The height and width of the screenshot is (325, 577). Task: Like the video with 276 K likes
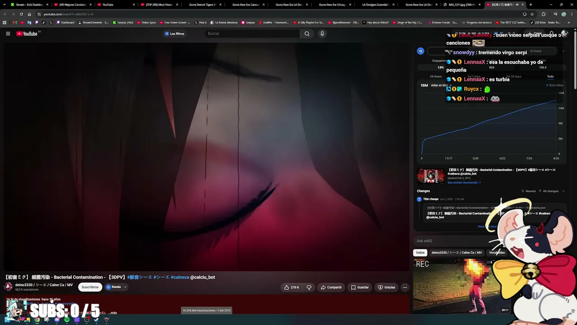(x=291, y=287)
